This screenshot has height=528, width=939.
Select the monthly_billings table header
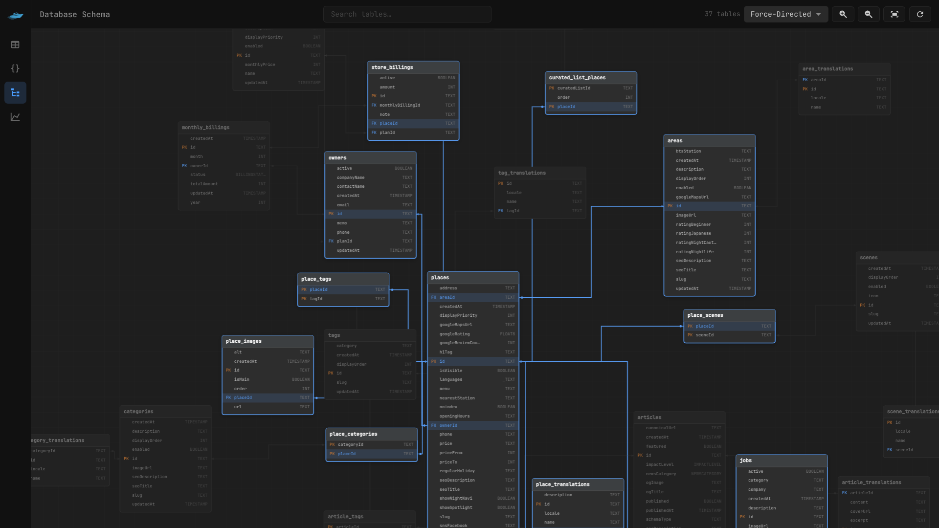pos(224,128)
